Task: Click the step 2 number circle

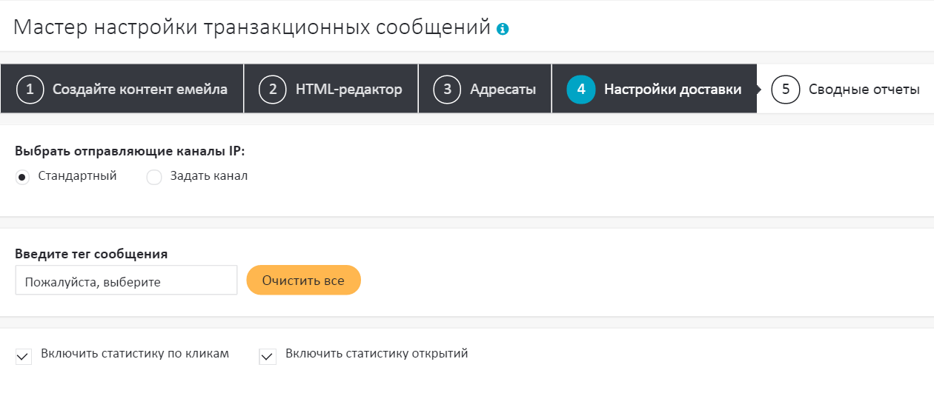Action: coord(273,90)
